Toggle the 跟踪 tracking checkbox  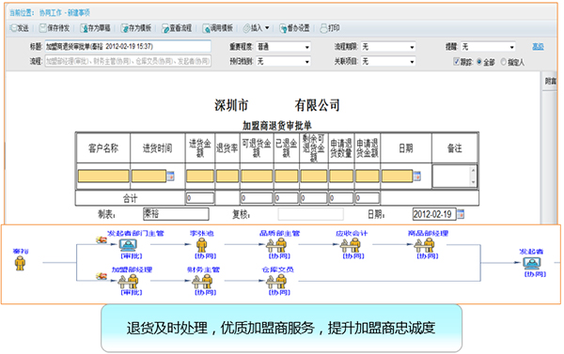coord(457,61)
